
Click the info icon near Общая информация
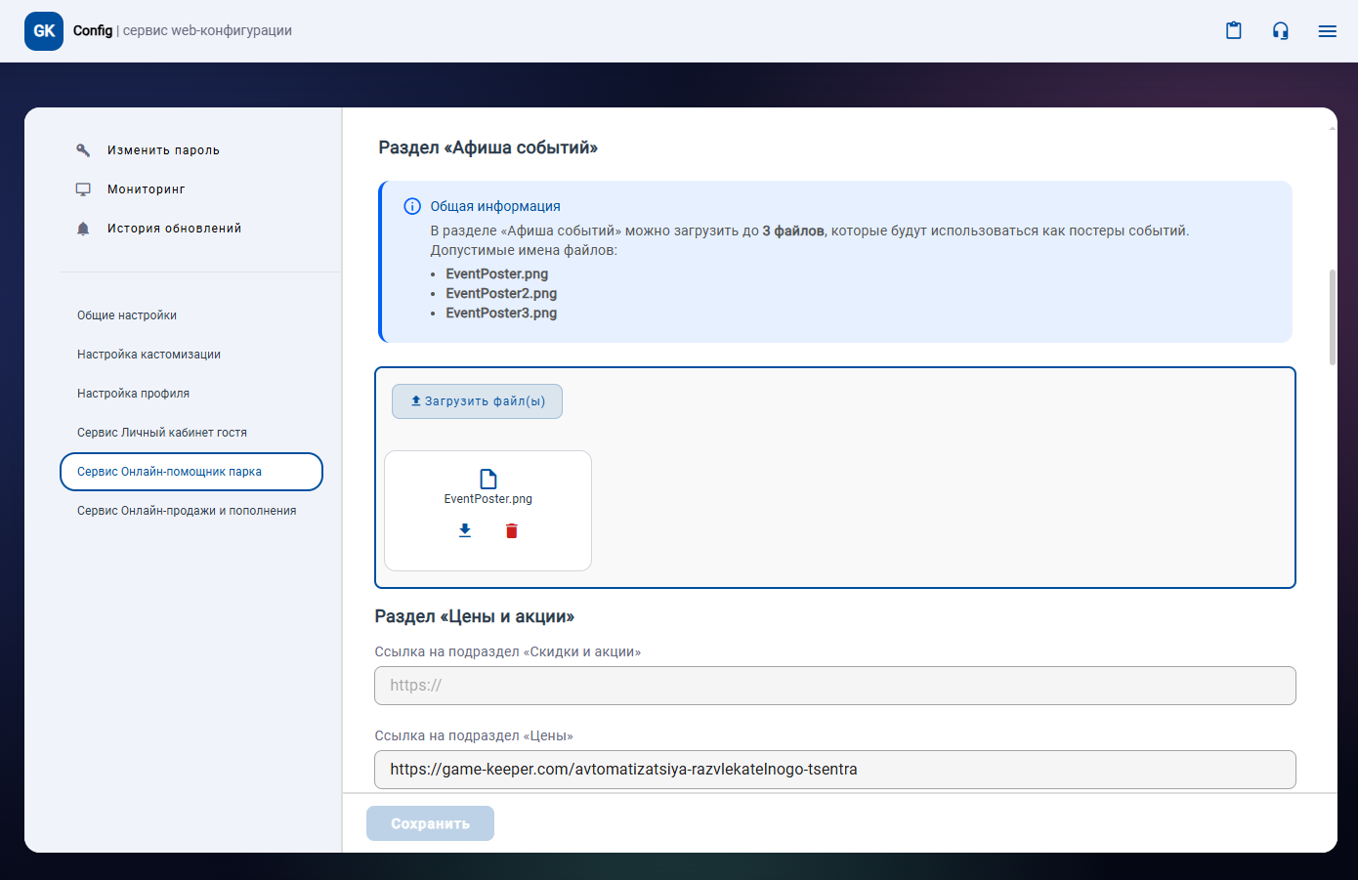point(412,206)
